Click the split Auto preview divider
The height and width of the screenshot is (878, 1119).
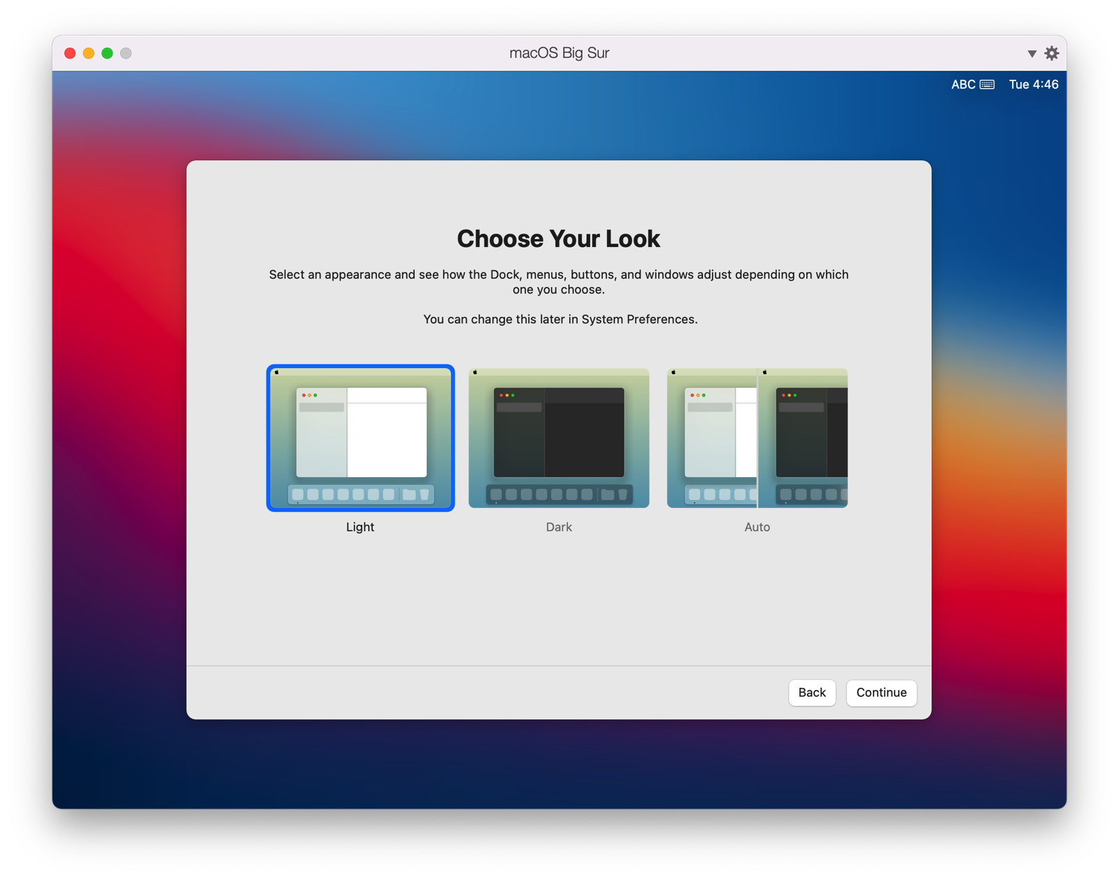click(760, 438)
